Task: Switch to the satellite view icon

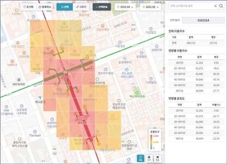Action: point(149,158)
